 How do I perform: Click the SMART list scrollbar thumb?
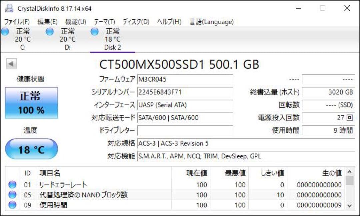349,180
